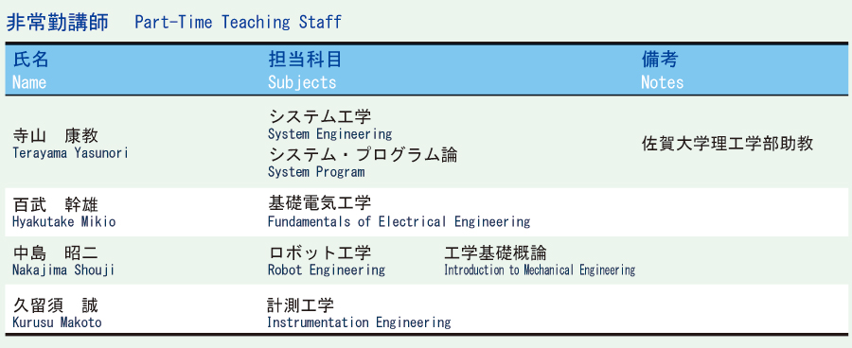Select the 氏名 Name column header
Viewport: 852px width, 348px height.
[30, 70]
